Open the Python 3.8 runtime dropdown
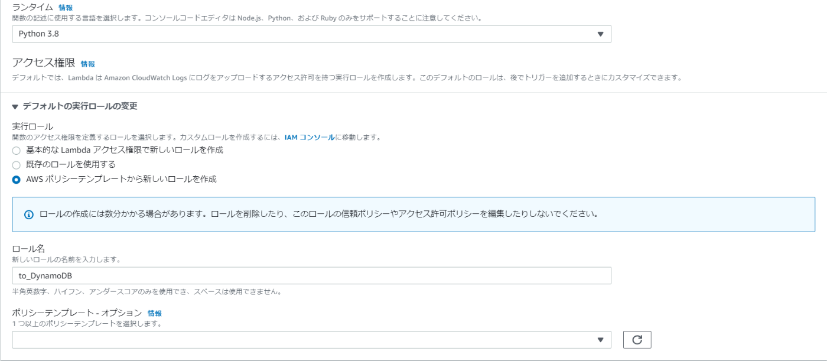Viewport: 827px width, 361px height. pyautogui.click(x=311, y=34)
